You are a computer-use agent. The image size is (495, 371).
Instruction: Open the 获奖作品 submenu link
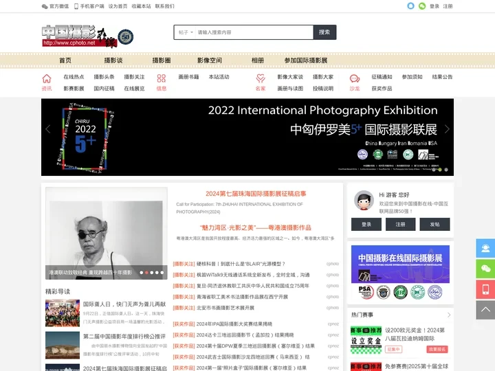click(382, 89)
